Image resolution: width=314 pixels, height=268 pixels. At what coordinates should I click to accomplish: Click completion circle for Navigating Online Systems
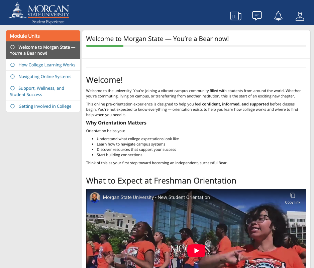click(12, 76)
